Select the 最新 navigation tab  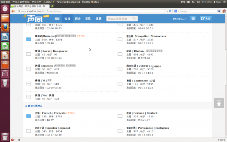click(57, 19)
